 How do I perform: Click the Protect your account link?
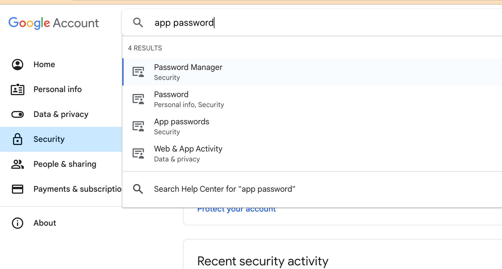click(237, 210)
